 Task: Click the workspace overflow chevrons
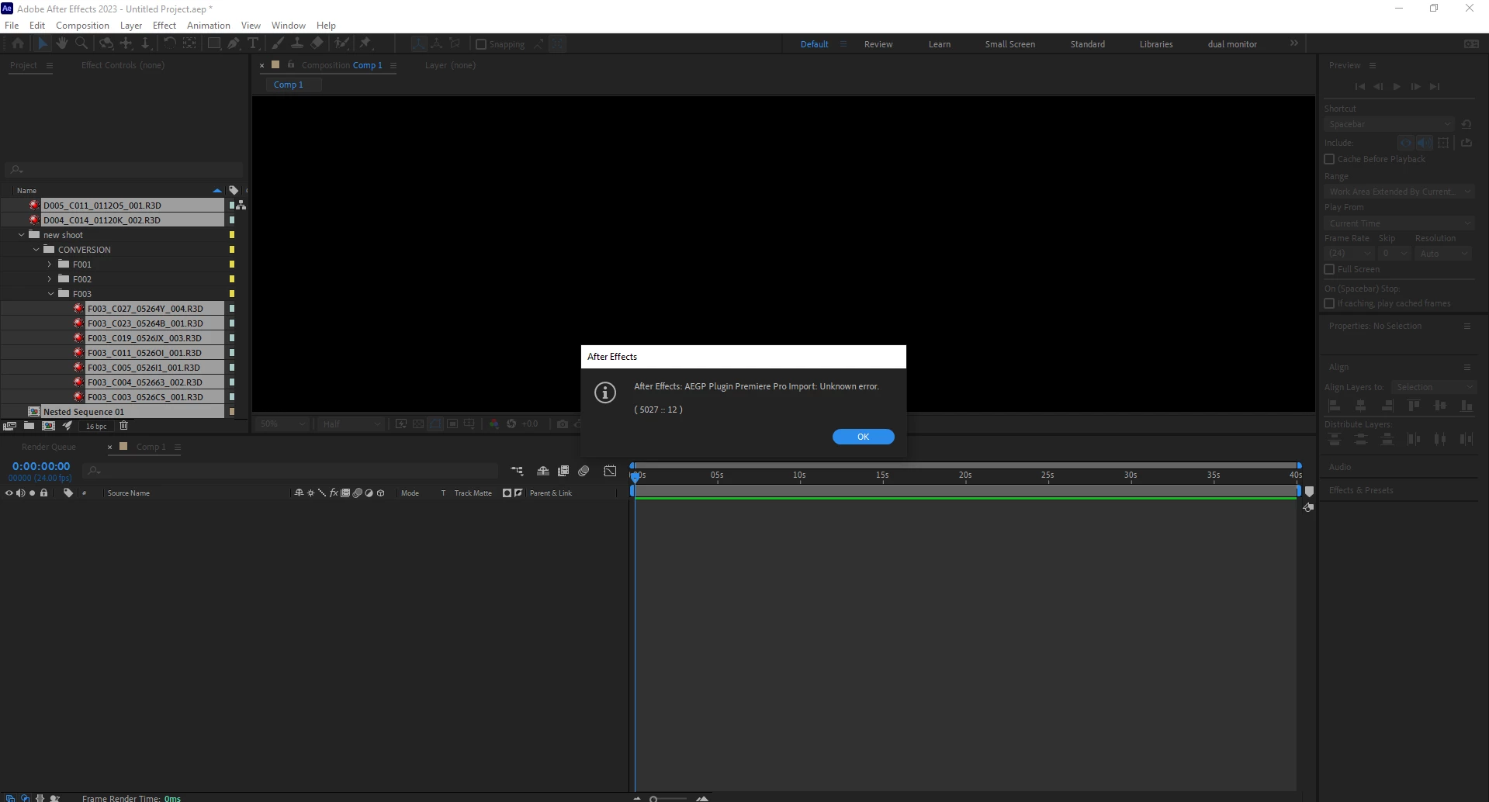click(x=1293, y=43)
